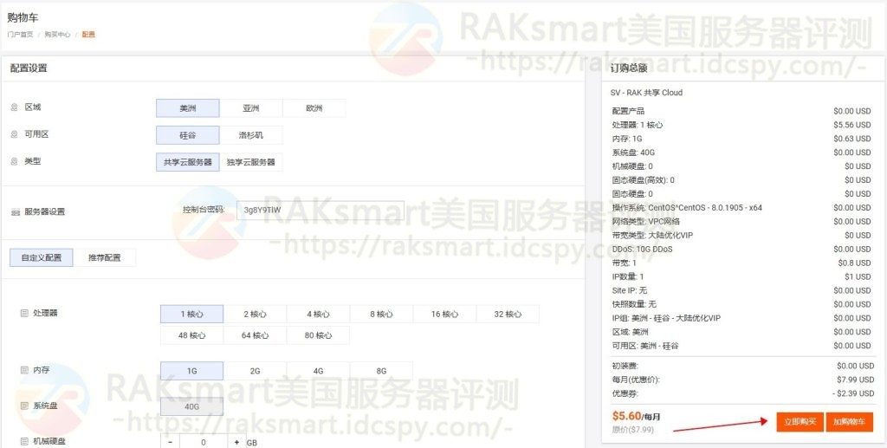Switch to the 自定义配置 tab
The height and width of the screenshot is (448, 887).
click(x=42, y=257)
